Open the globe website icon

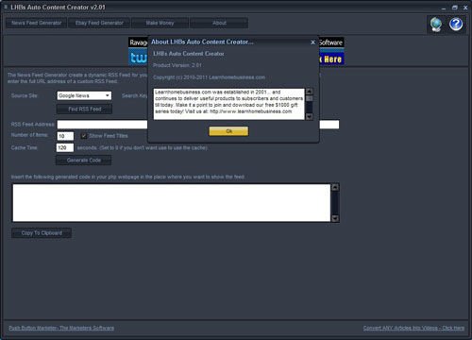click(x=436, y=25)
